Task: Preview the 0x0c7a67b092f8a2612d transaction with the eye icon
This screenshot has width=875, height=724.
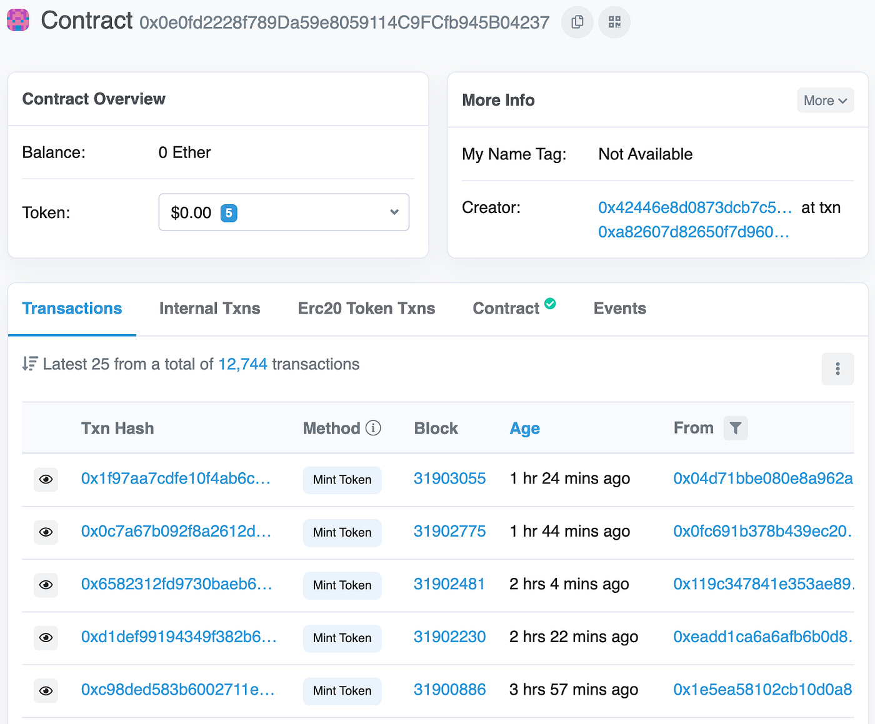Action: click(x=46, y=532)
